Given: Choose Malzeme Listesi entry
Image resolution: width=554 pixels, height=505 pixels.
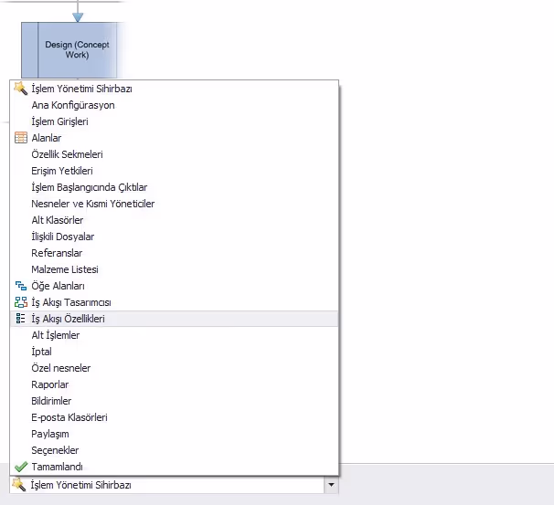Looking at the screenshot, I should [x=175, y=269].
